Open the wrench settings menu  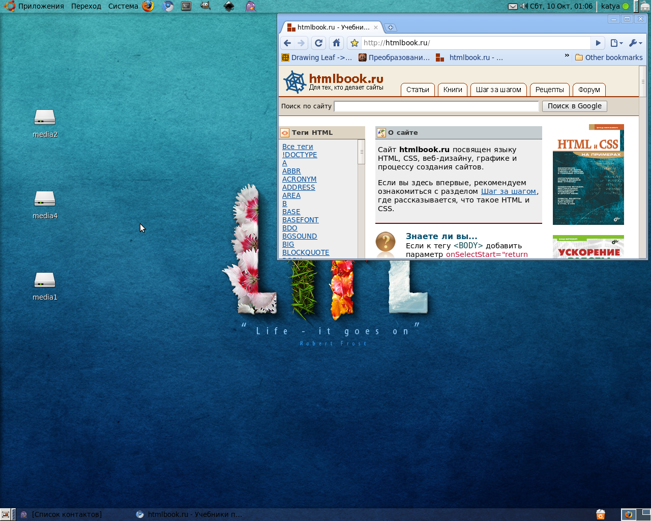635,43
